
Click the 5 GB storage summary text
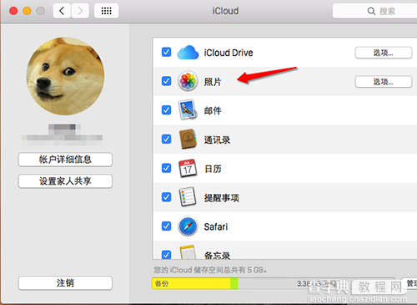coord(210,270)
